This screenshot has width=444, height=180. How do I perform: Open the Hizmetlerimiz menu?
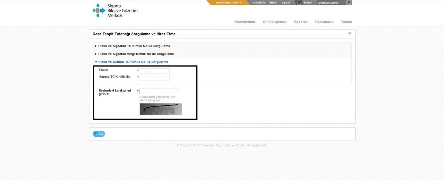click(x=245, y=22)
